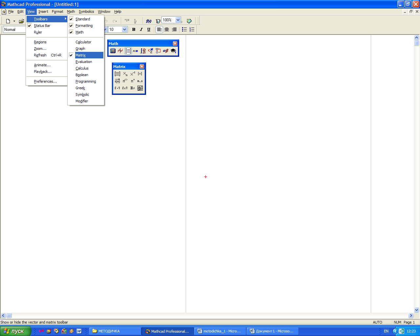Open the dropdown arrow beside the New icon
Image resolution: width=420 pixels, height=336 pixels.
pyautogui.click(x=14, y=21)
